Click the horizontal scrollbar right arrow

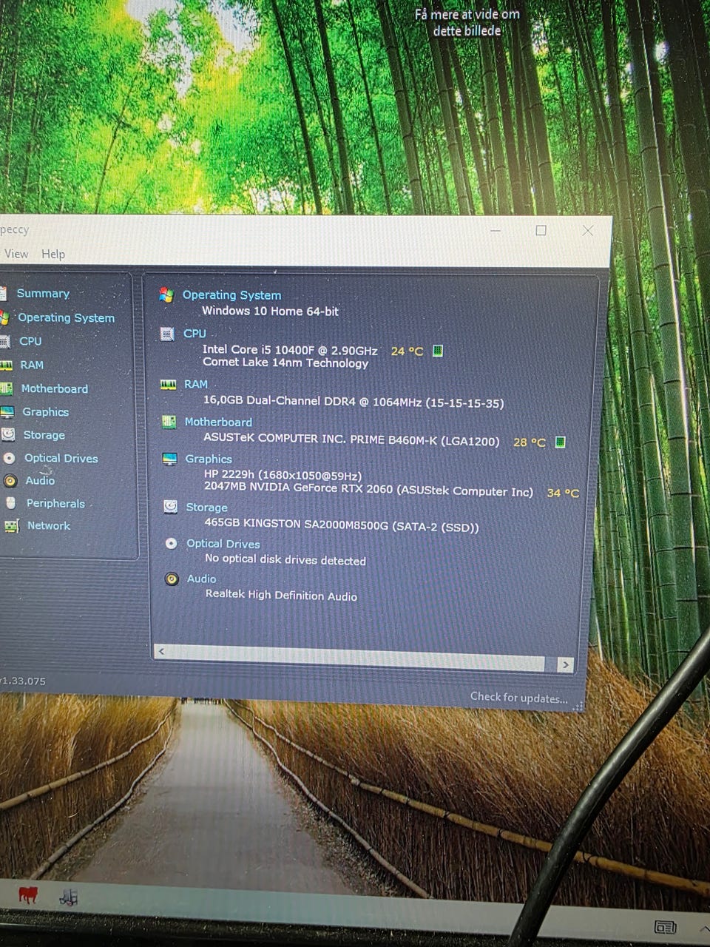(566, 664)
